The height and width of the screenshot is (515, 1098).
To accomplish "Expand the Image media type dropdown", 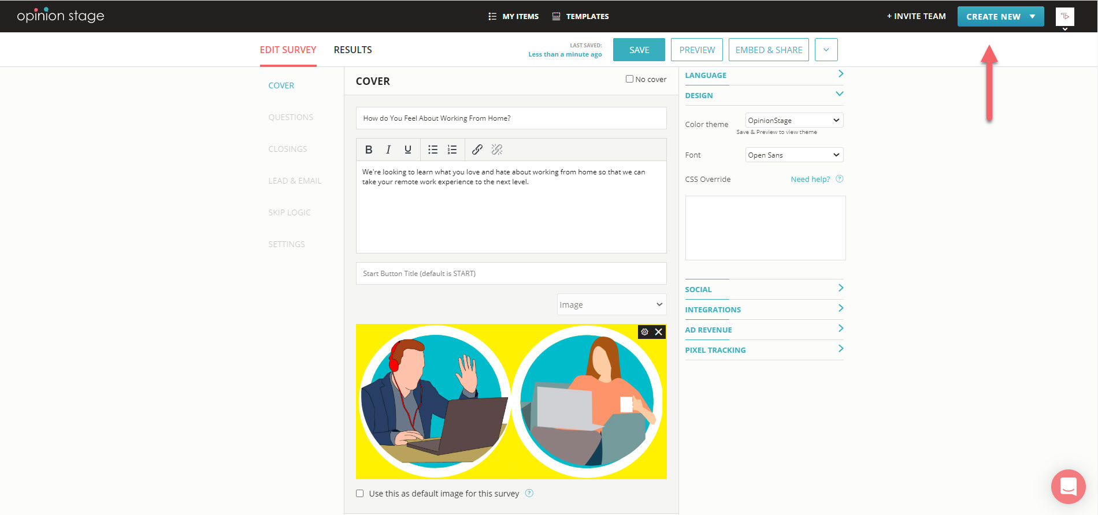I will pos(611,304).
